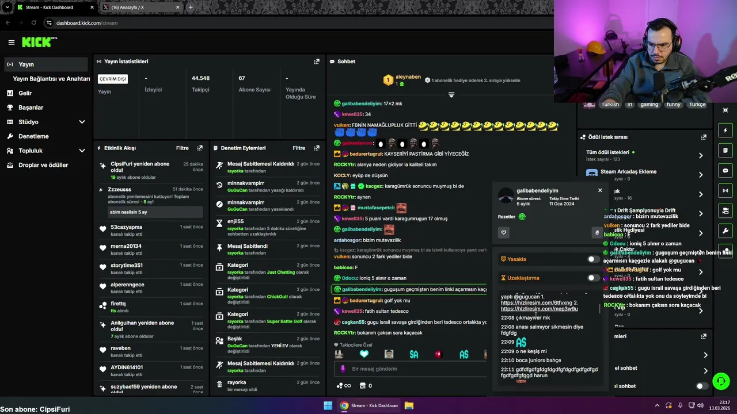This screenshot has width=737, height=414.
Task: Click scrollbar in user card message history
Action: click(x=600, y=309)
